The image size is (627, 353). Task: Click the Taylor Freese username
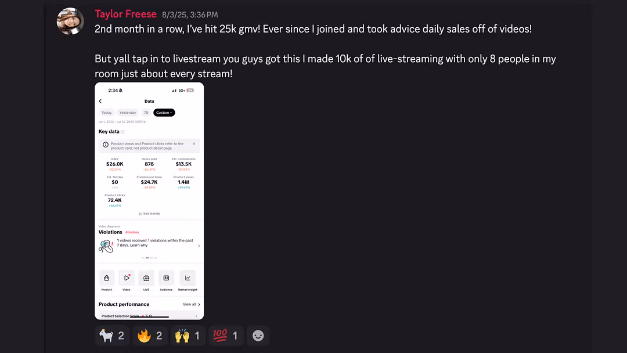tap(125, 14)
